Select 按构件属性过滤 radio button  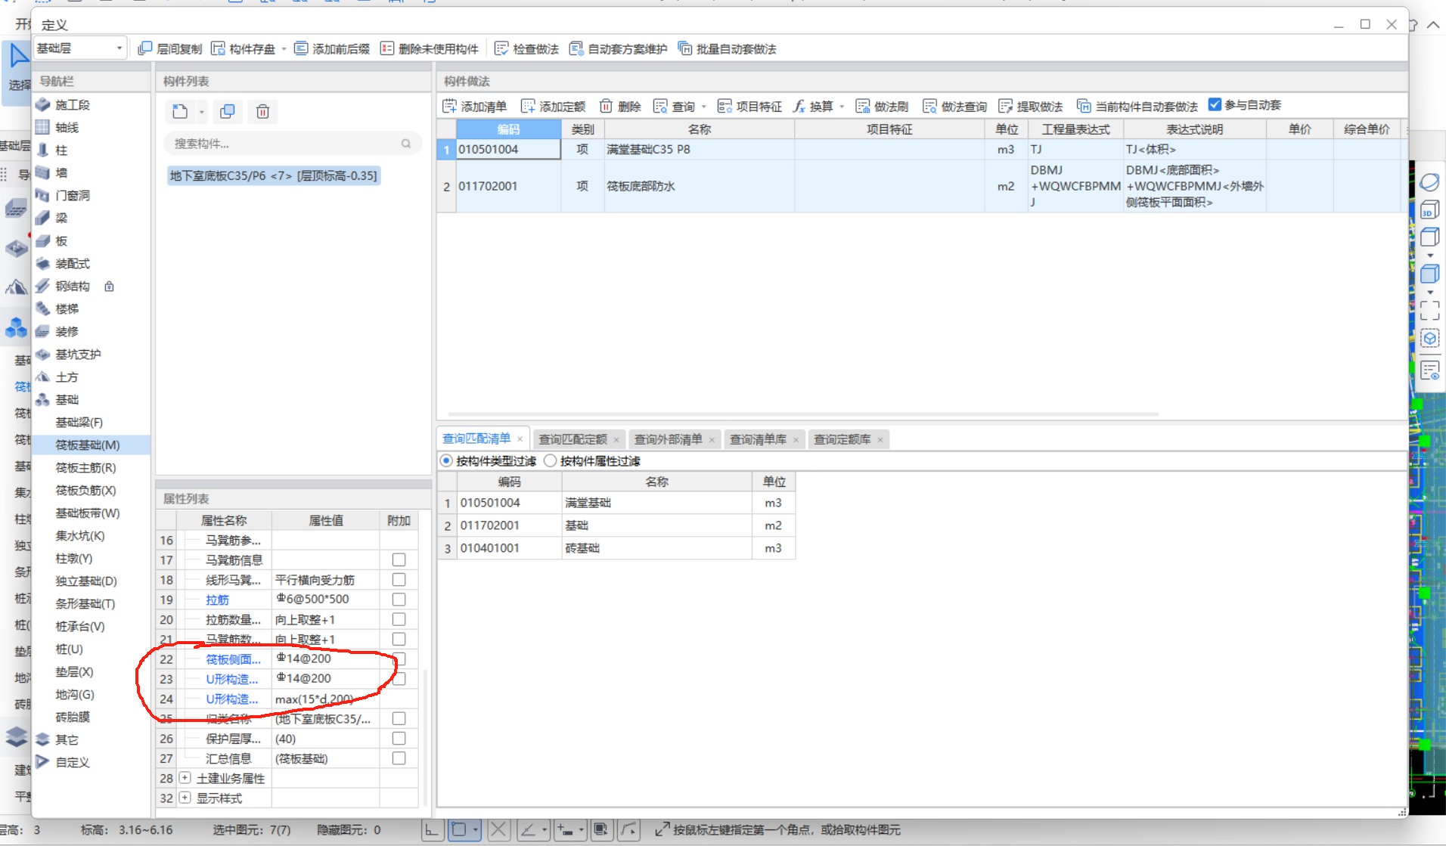pos(551,460)
